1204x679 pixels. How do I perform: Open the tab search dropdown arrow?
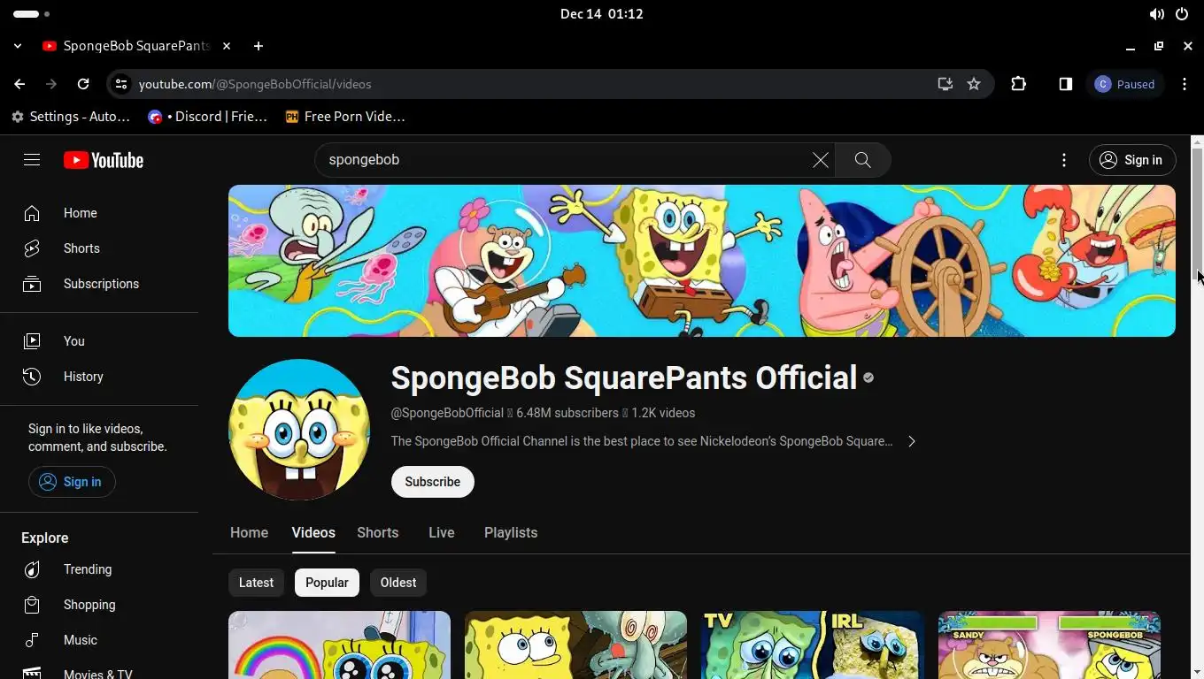[x=18, y=46]
